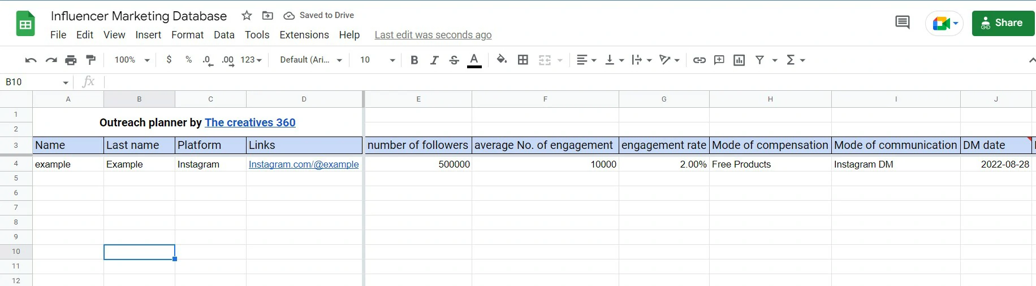Click the Redo icon
The height and width of the screenshot is (286, 1036).
click(x=51, y=60)
